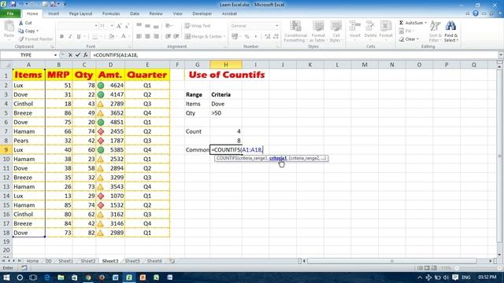504x283 pixels.
Task: Click the Increase Font Size icon
Action: (x=119, y=26)
